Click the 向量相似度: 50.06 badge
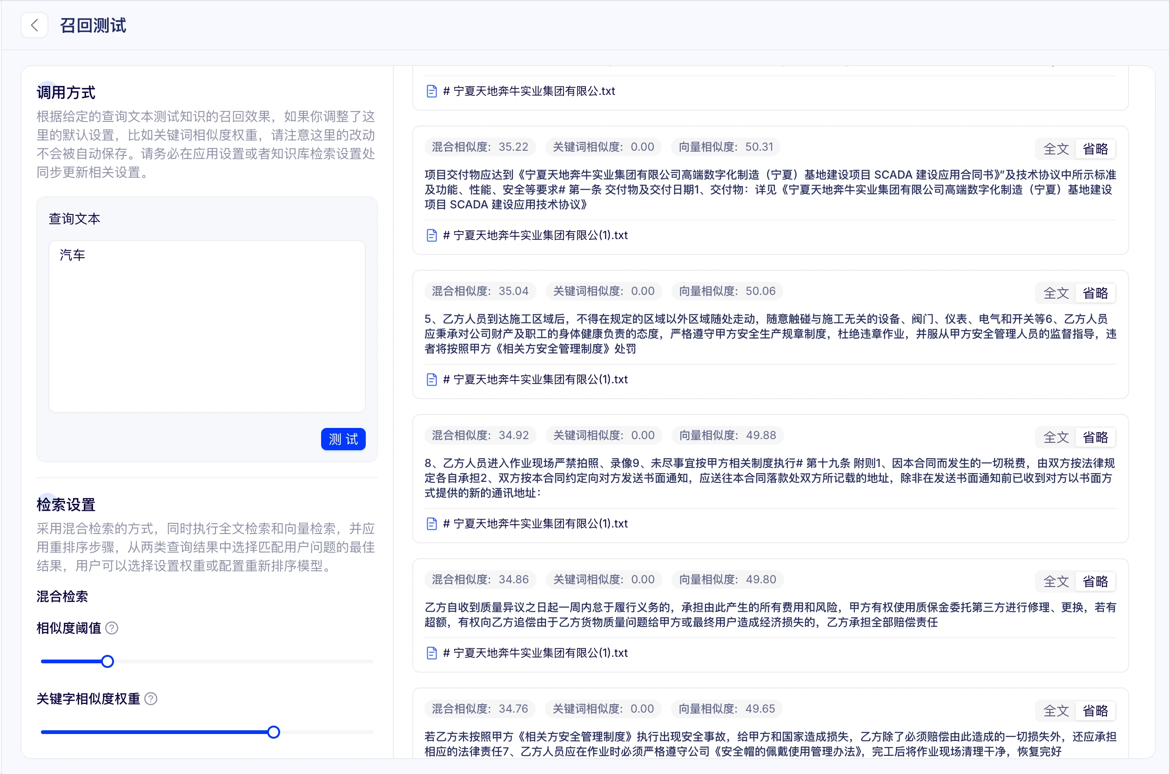This screenshot has width=1169, height=774. click(727, 291)
